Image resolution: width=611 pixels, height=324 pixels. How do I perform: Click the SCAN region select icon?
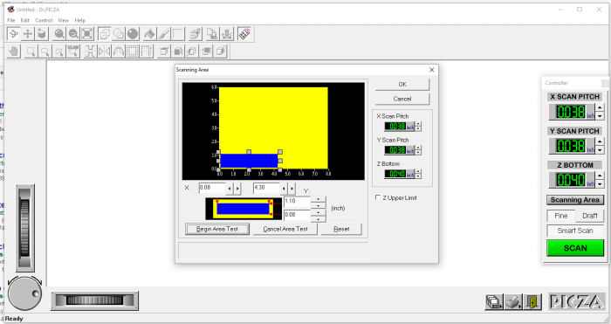coord(73,51)
